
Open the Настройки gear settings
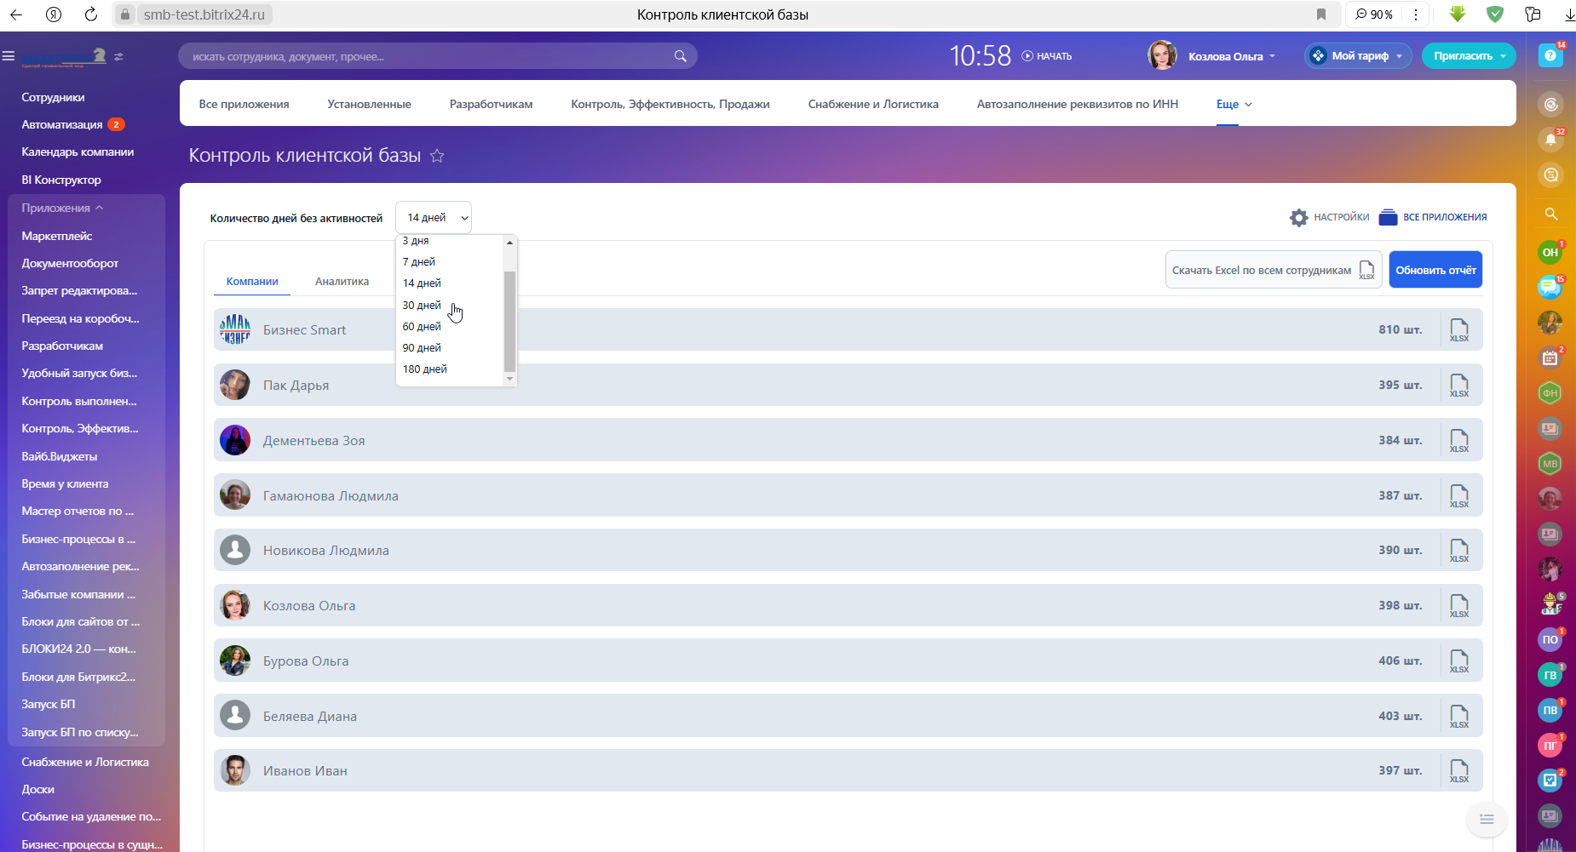(x=1329, y=217)
